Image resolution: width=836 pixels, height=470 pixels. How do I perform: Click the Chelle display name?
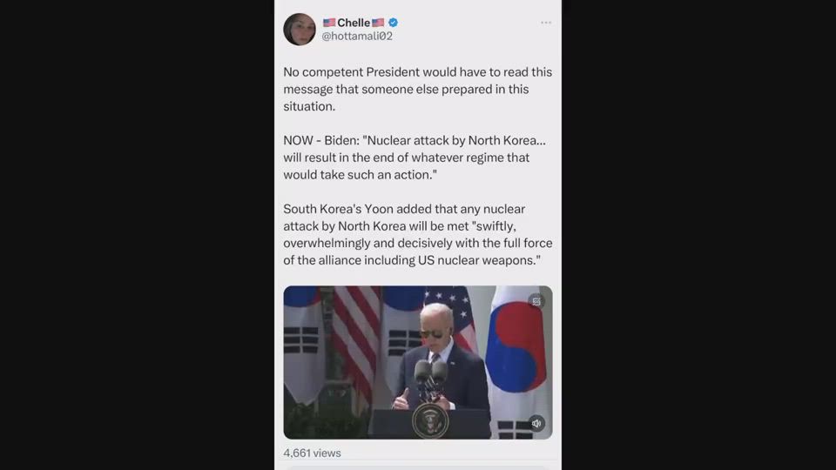tap(354, 23)
